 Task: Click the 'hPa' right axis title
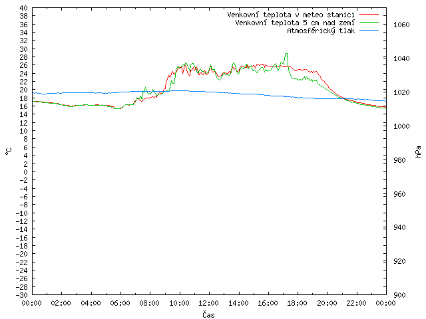click(418, 152)
